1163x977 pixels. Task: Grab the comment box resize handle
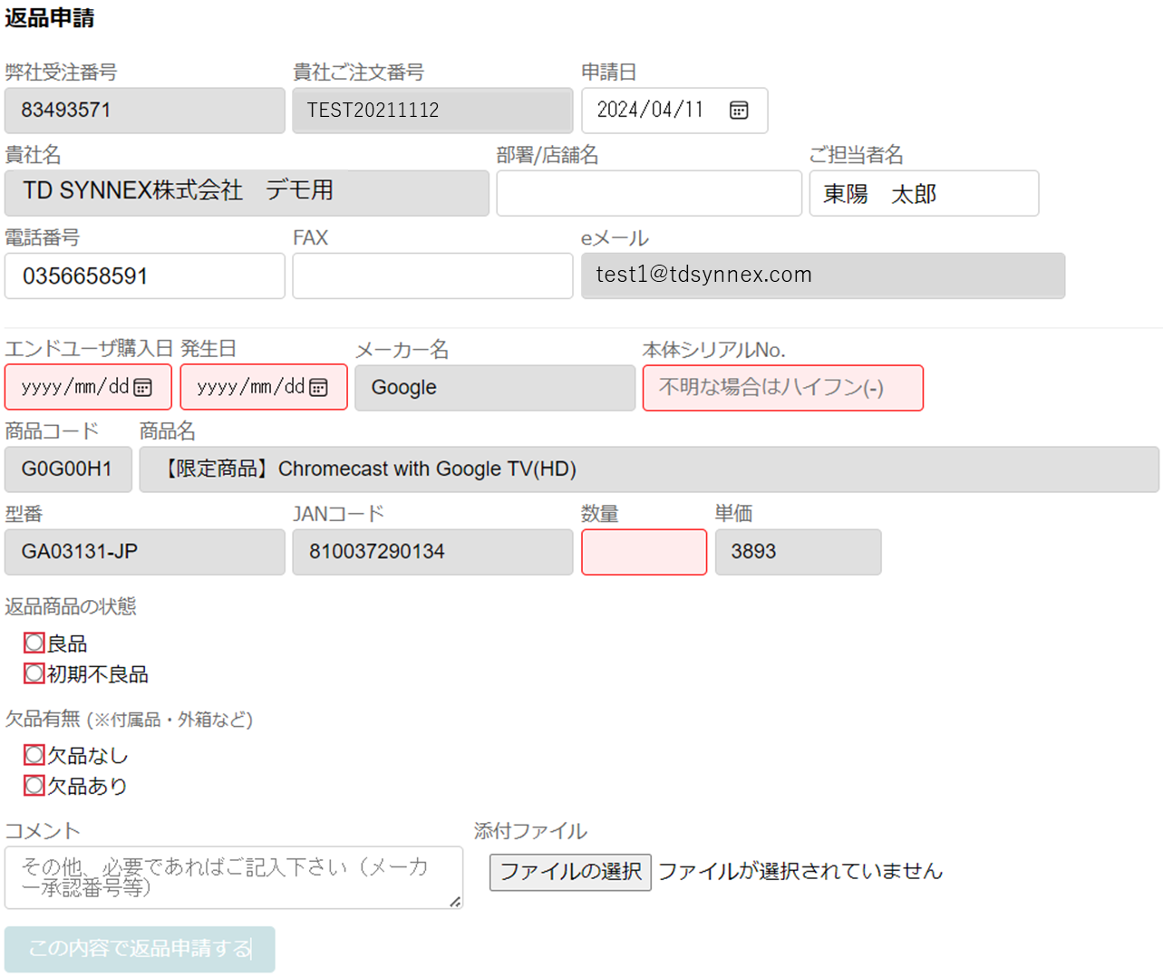click(455, 901)
